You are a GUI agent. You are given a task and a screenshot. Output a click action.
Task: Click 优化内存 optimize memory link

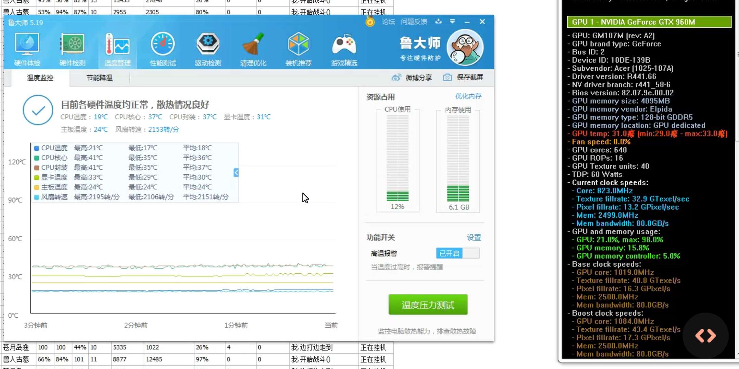pyautogui.click(x=468, y=96)
